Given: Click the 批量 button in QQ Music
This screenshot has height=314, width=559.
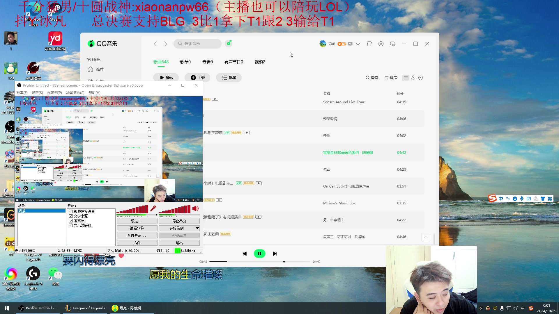Looking at the screenshot, I should pyautogui.click(x=229, y=77).
